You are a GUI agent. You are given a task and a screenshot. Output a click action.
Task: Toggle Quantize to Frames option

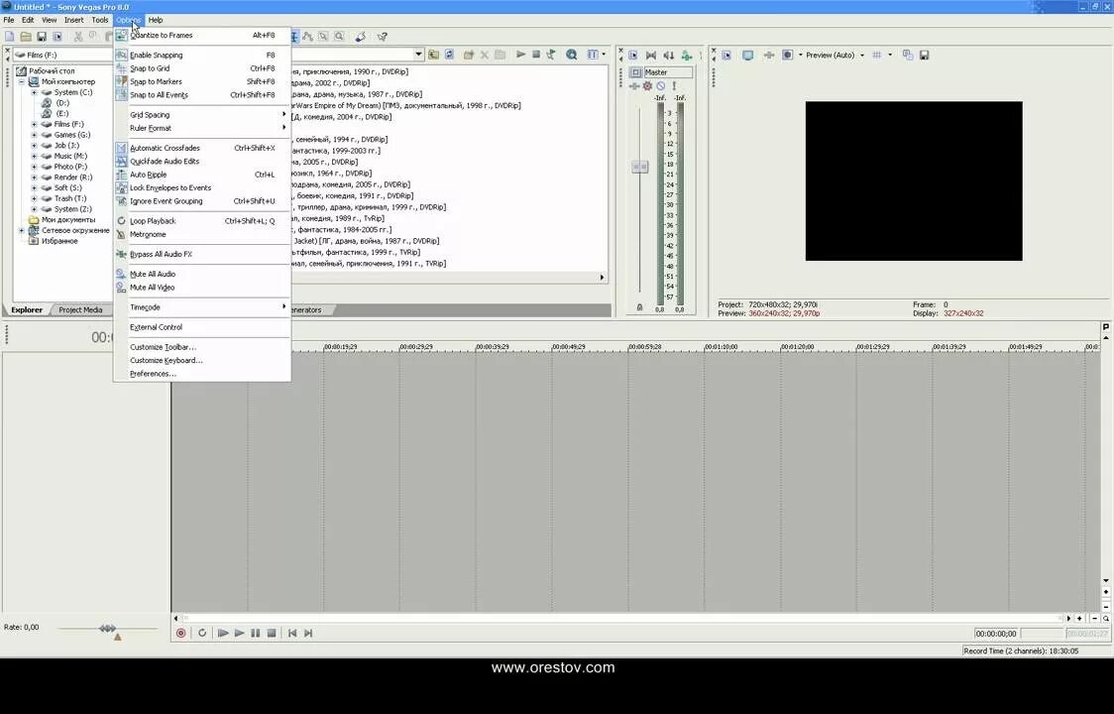point(202,35)
